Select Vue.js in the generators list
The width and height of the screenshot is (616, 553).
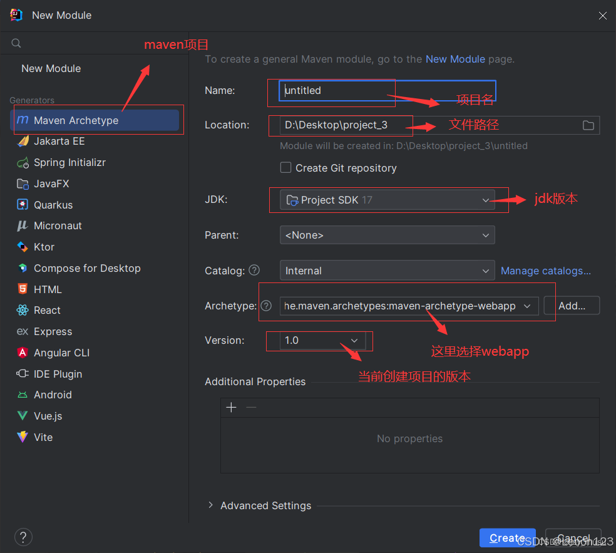(95, 416)
